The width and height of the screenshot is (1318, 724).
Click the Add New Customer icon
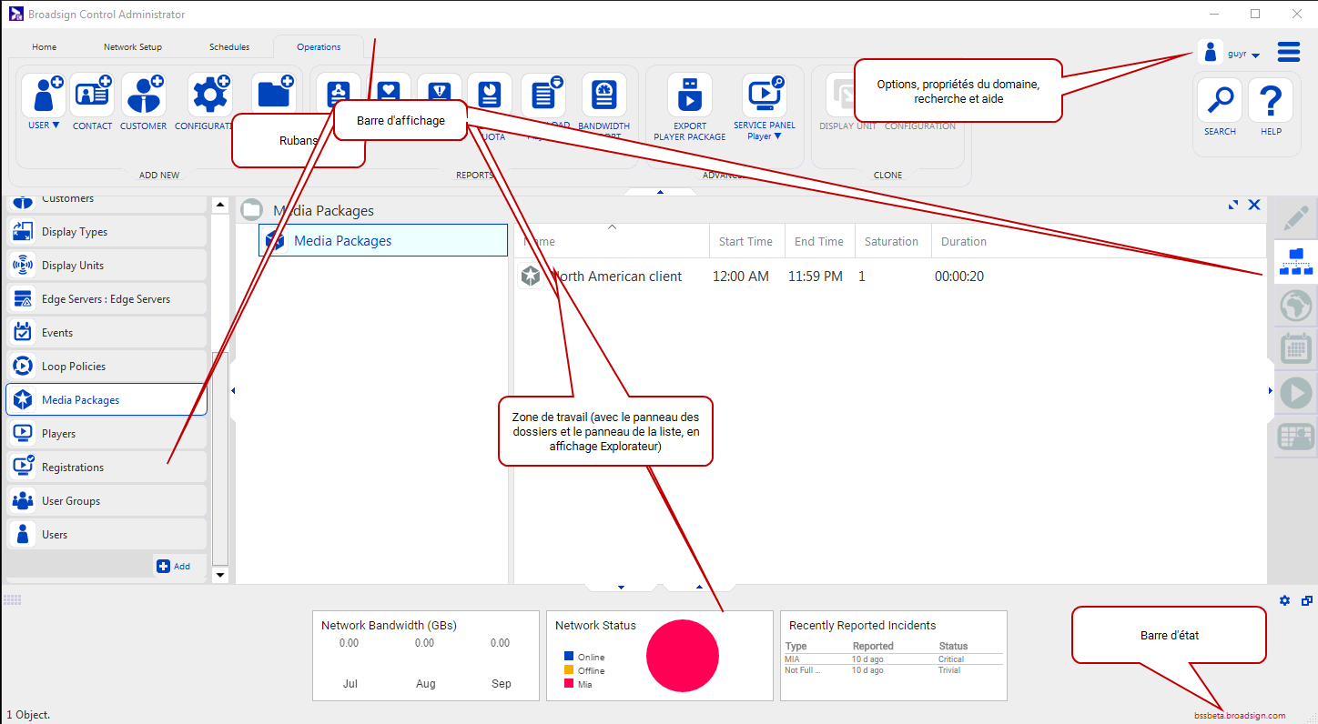pos(143,95)
